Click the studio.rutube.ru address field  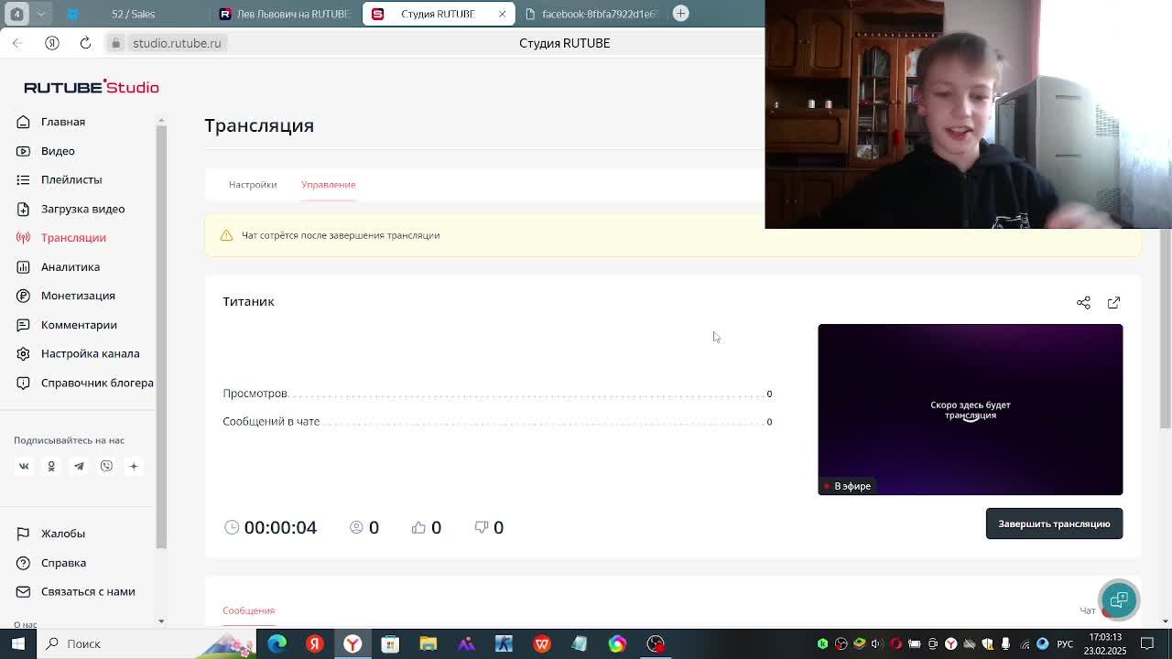pyautogui.click(x=177, y=43)
